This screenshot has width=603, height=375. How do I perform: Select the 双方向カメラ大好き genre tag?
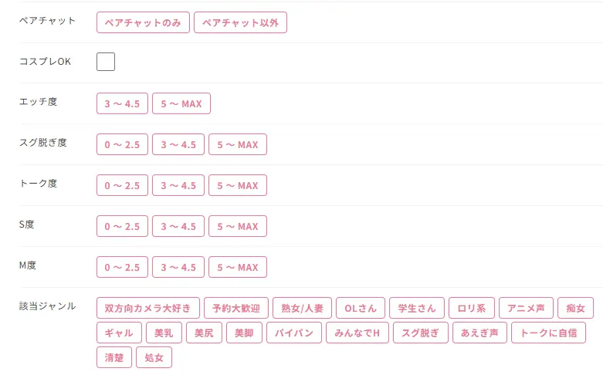pyautogui.click(x=148, y=308)
